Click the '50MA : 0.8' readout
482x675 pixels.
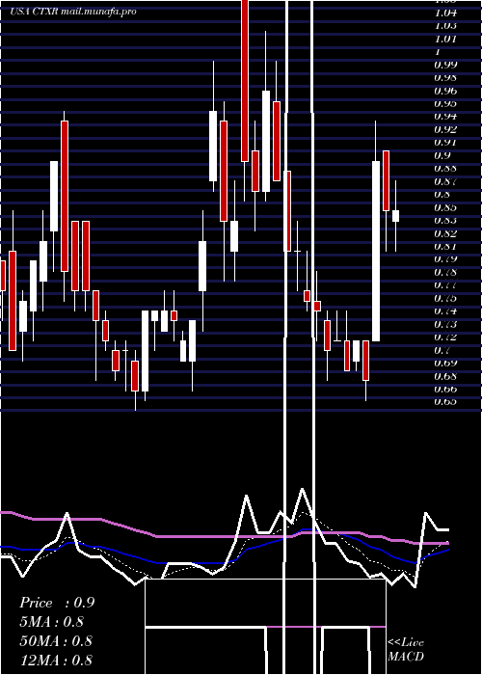pyautogui.click(x=56, y=640)
